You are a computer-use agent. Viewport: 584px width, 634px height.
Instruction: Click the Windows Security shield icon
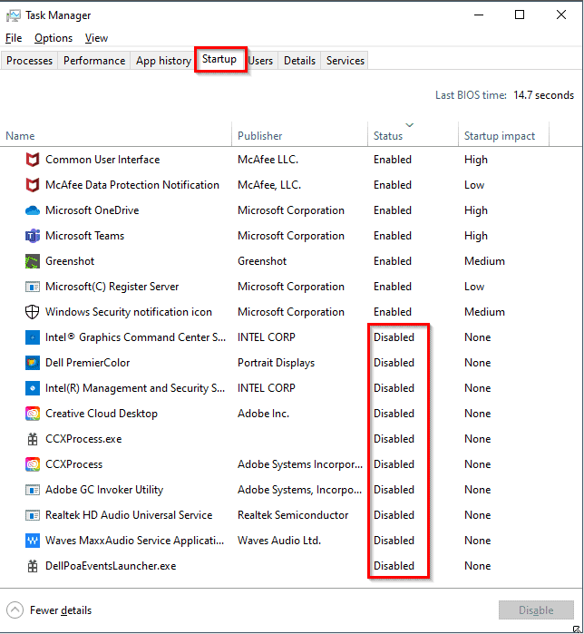33,312
